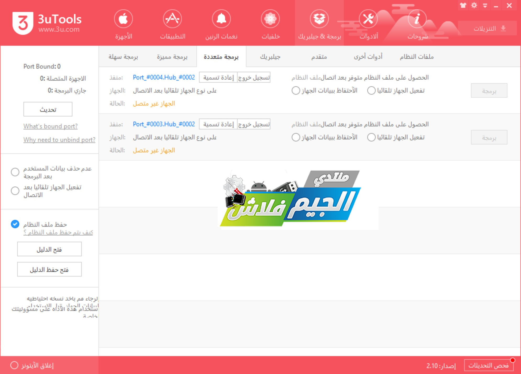Screen dimensions: 521x374
Task: Switch to أدوات أخرى tab
Action: 368,57
